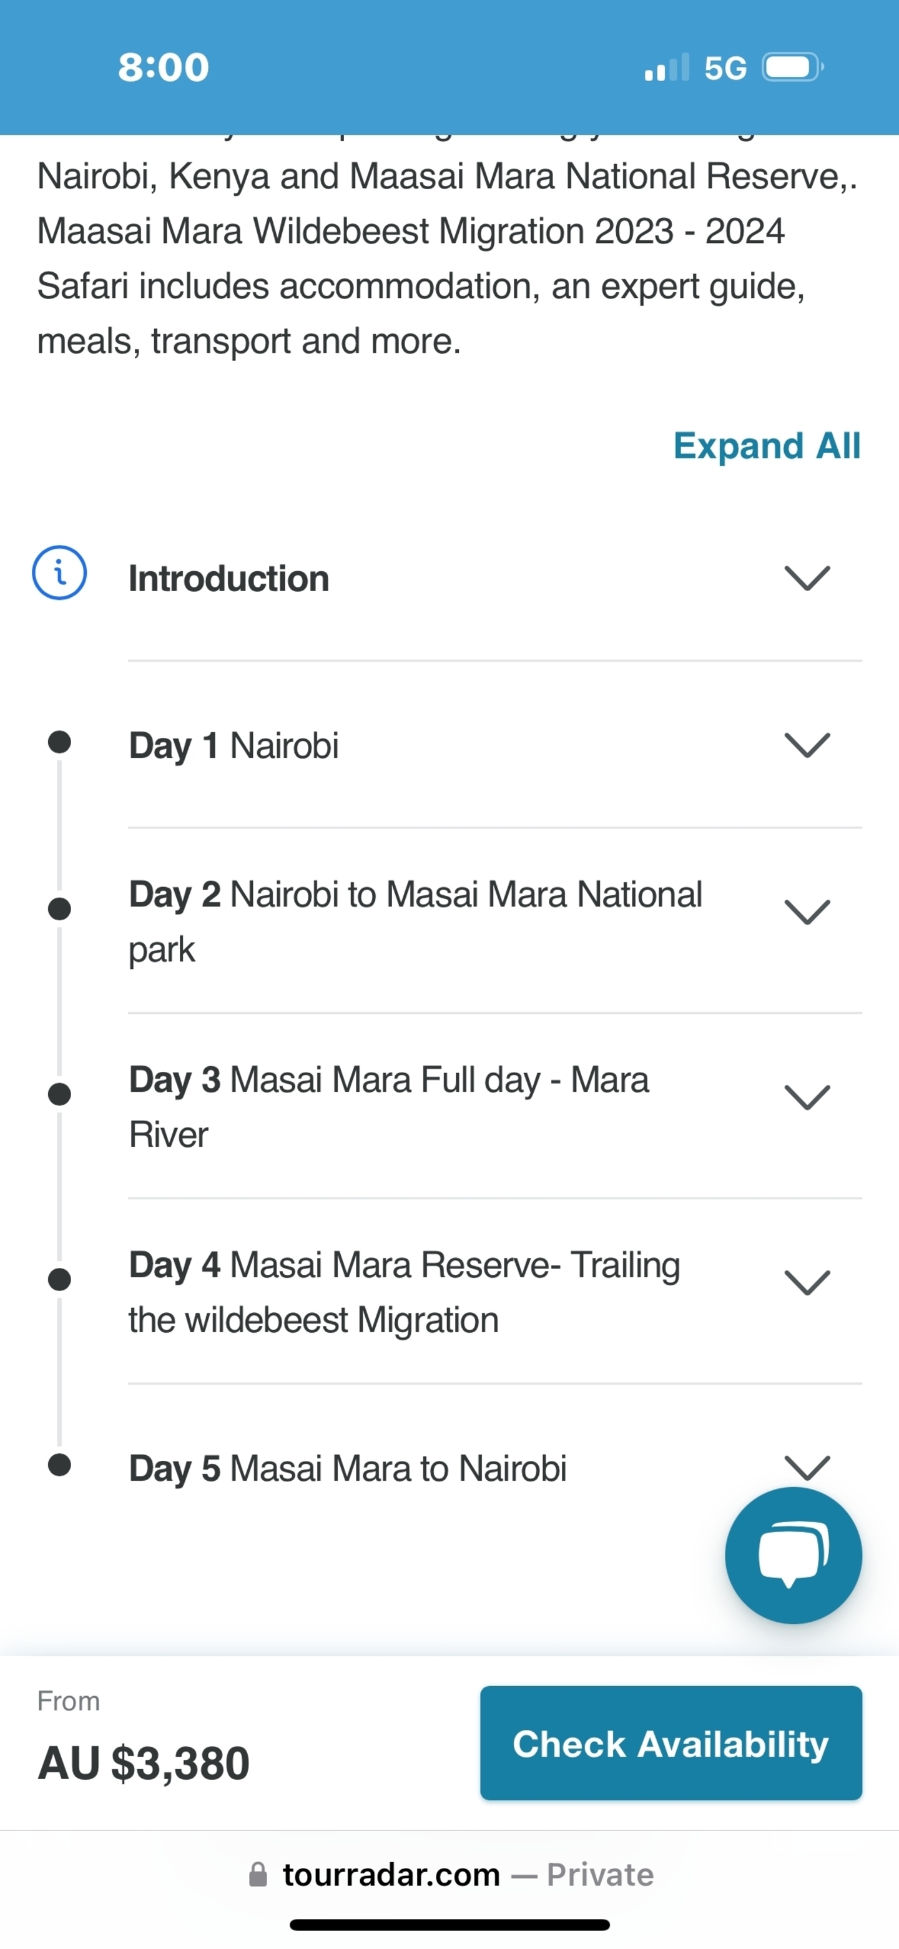Tap the Day 1 timeline dot
The width and height of the screenshot is (899, 1949).
click(x=59, y=742)
